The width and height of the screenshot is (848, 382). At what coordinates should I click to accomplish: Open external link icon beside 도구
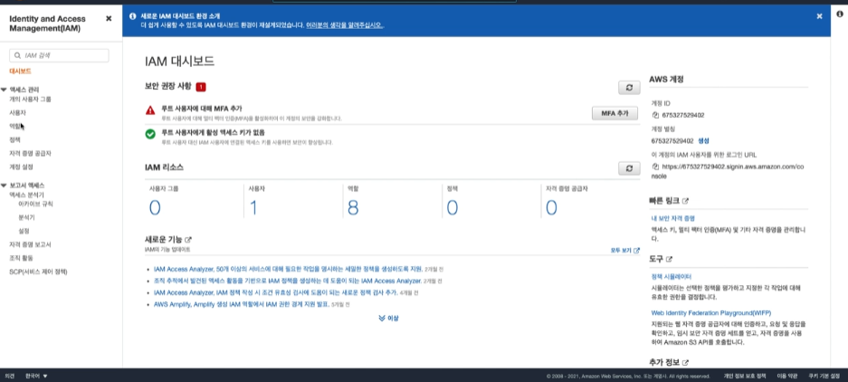click(x=669, y=259)
